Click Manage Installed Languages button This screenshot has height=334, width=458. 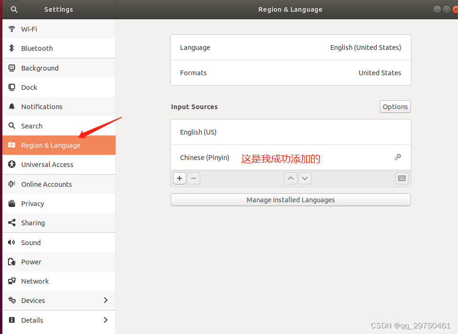tap(291, 200)
